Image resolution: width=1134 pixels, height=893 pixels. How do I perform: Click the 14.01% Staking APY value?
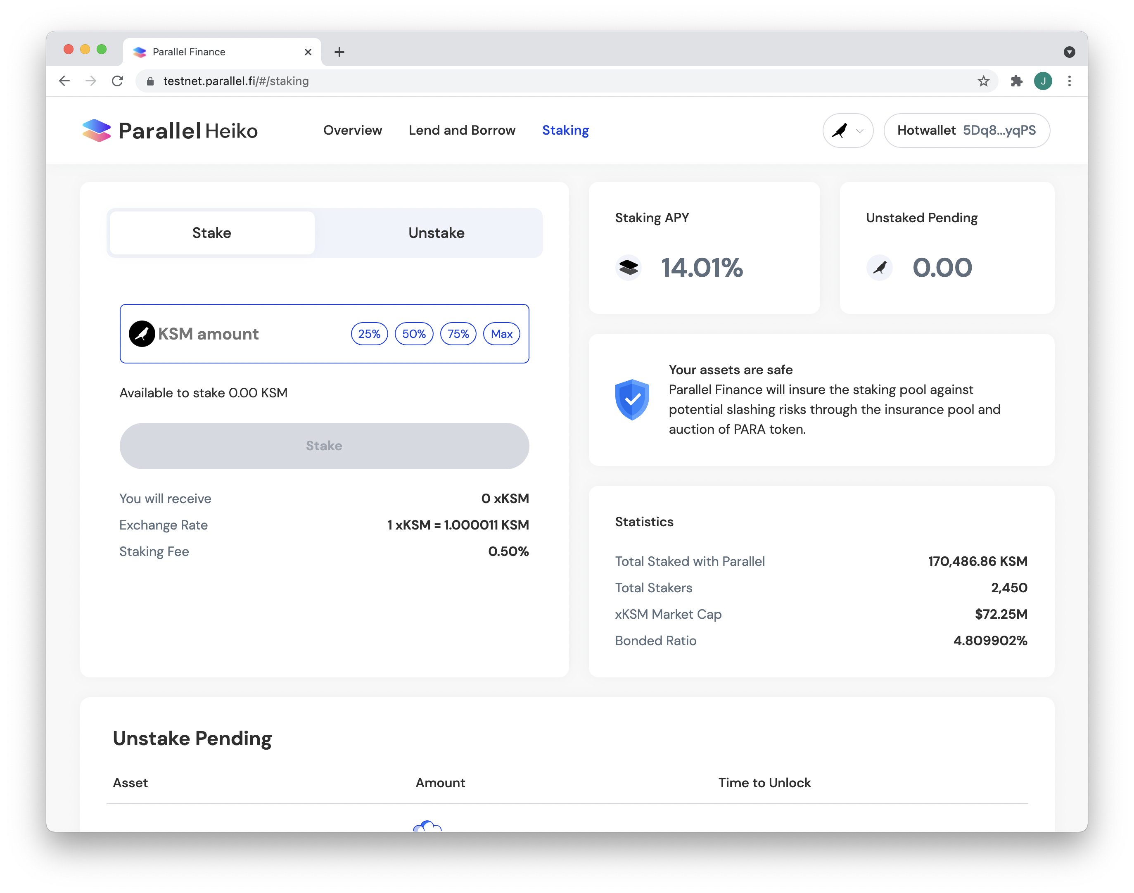(x=702, y=268)
